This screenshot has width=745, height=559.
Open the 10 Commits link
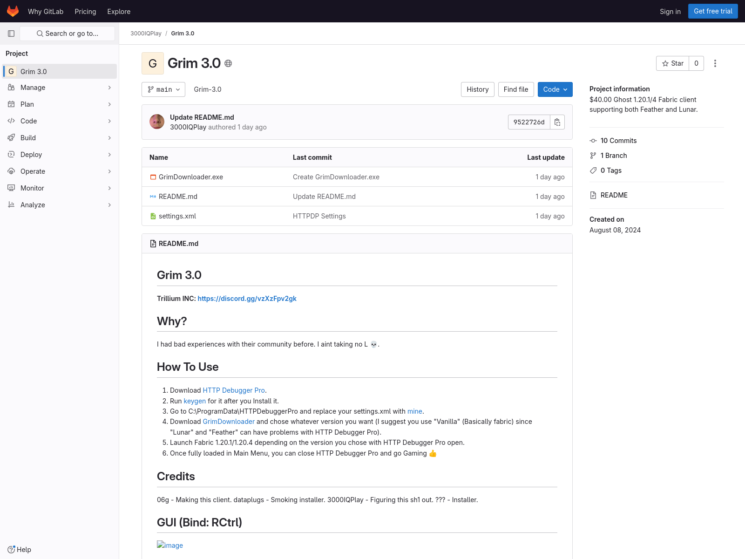tap(618, 141)
